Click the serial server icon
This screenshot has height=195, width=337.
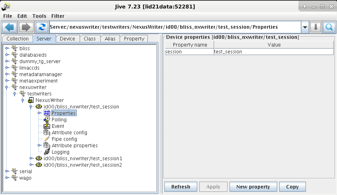[15, 171]
